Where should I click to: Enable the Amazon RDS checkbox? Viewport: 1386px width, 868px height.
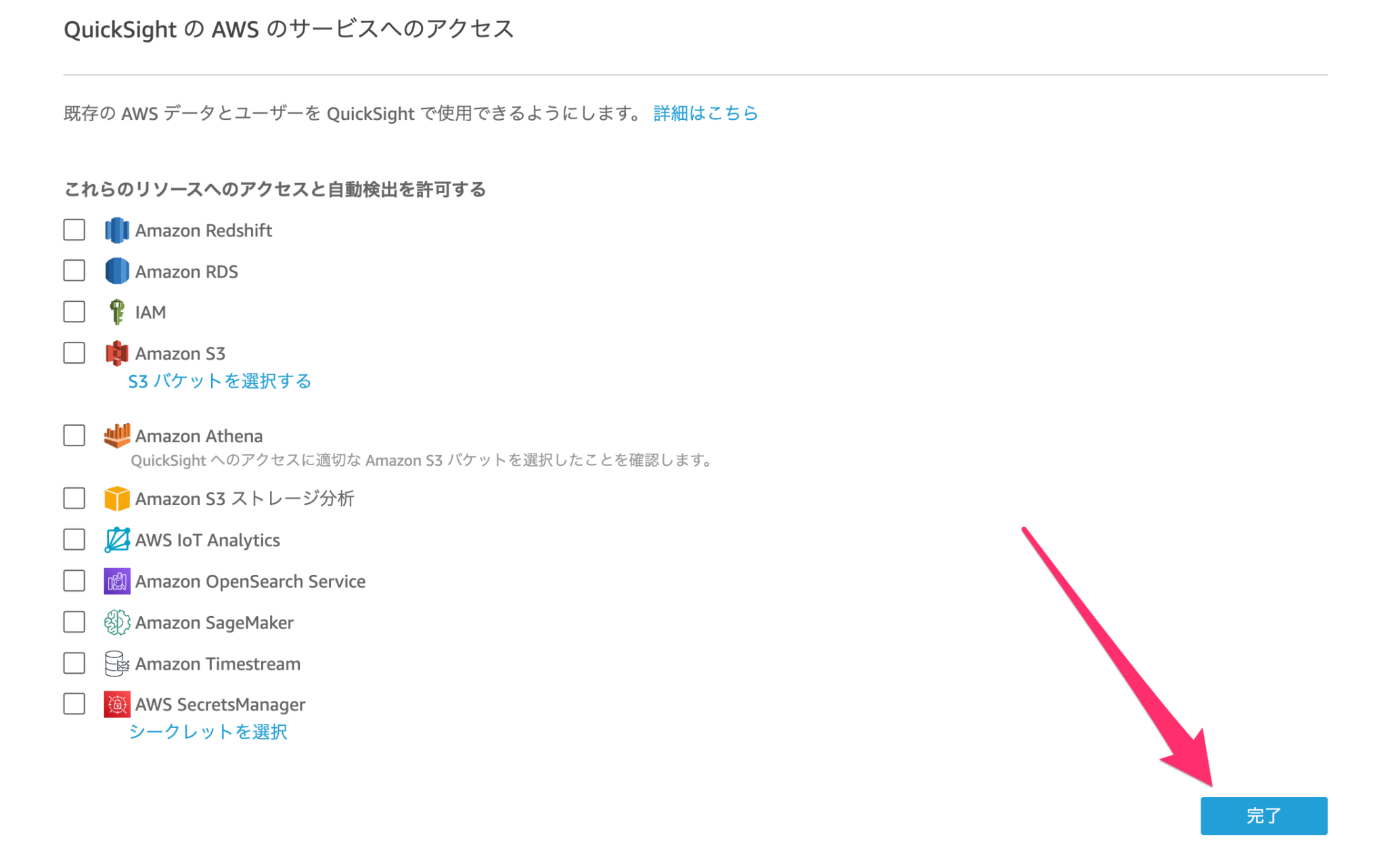[x=74, y=271]
